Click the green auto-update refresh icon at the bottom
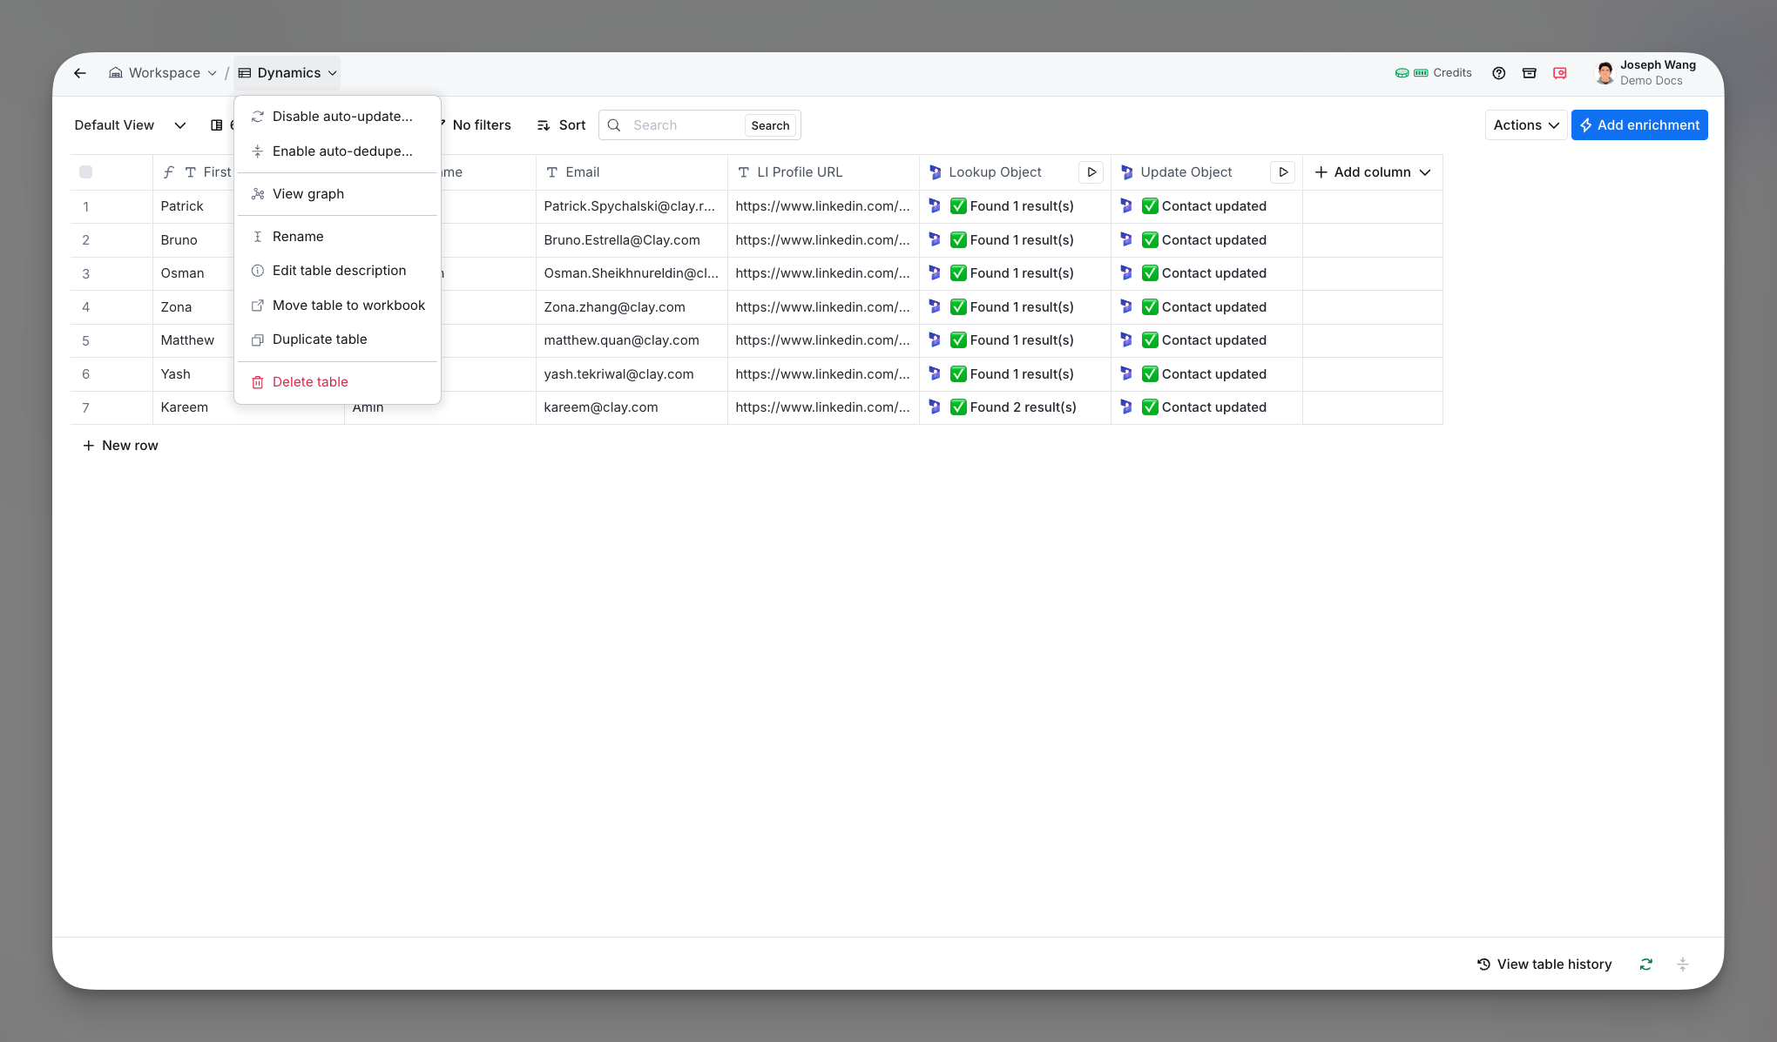Screen dimensions: 1777x1042 pyautogui.click(x=1645, y=965)
